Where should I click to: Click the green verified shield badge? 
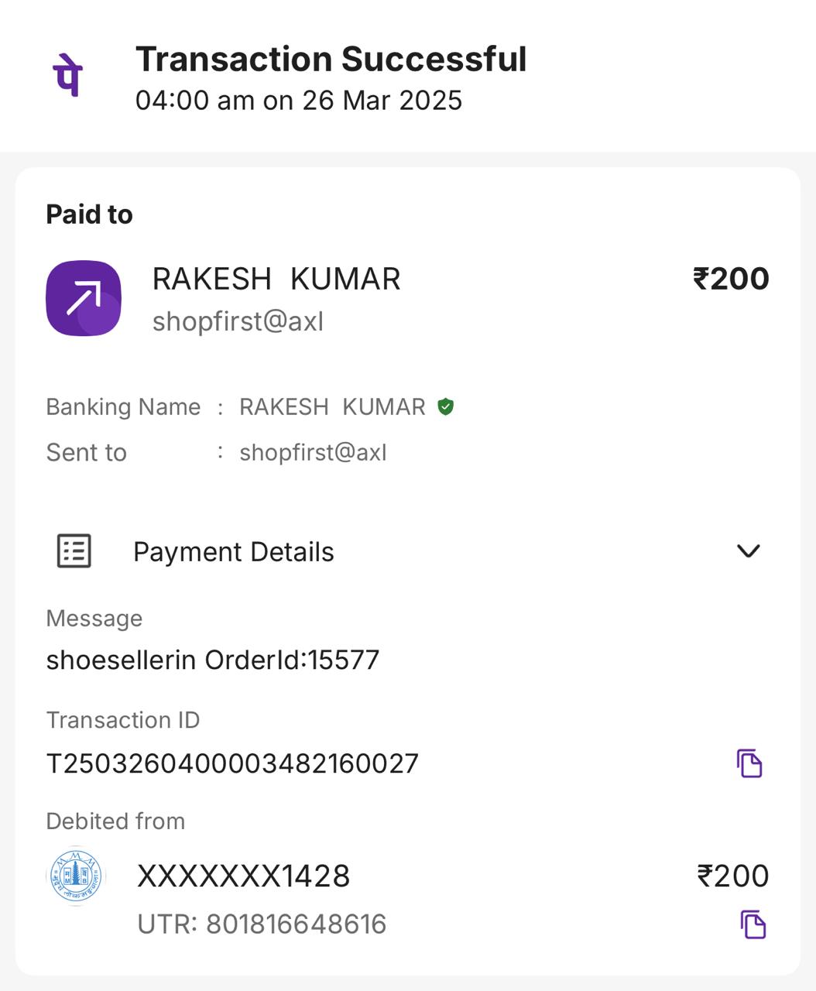[x=445, y=406]
